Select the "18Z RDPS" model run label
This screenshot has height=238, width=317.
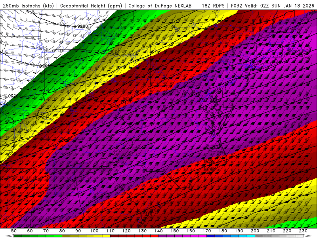[x=213, y=6]
